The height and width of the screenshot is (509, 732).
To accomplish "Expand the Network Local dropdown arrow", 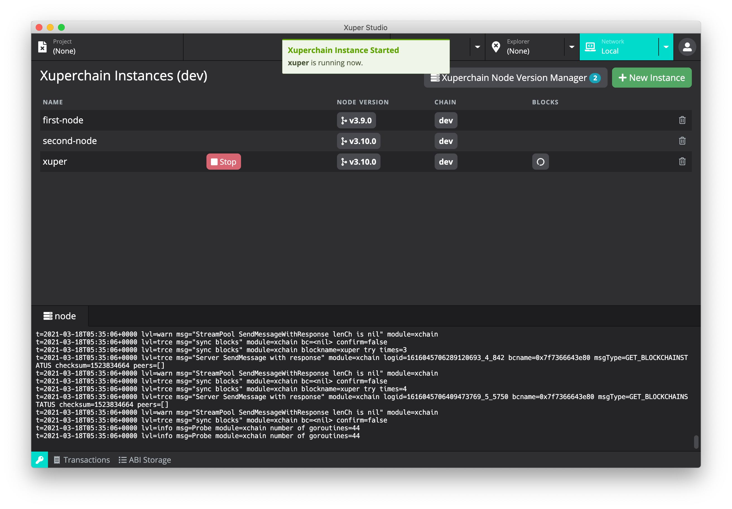I will tap(666, 47).
